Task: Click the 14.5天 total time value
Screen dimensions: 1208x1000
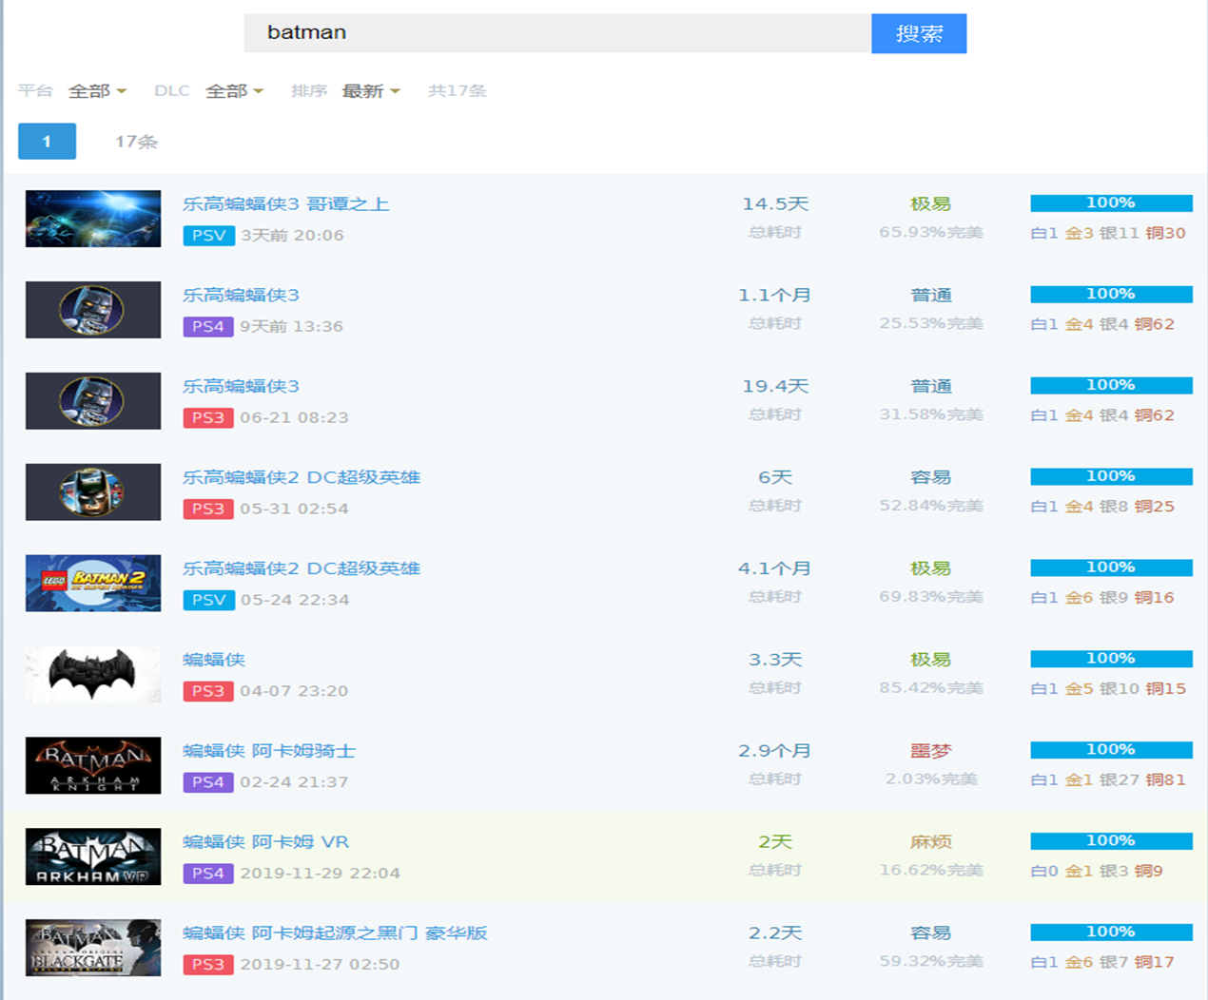Action: coord(775,204)
